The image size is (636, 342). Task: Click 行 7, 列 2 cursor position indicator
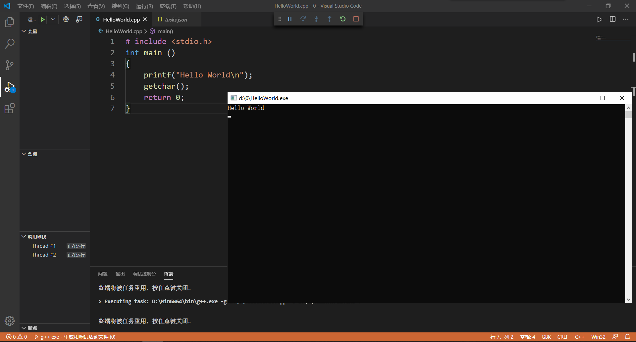[x=502, y=337]
